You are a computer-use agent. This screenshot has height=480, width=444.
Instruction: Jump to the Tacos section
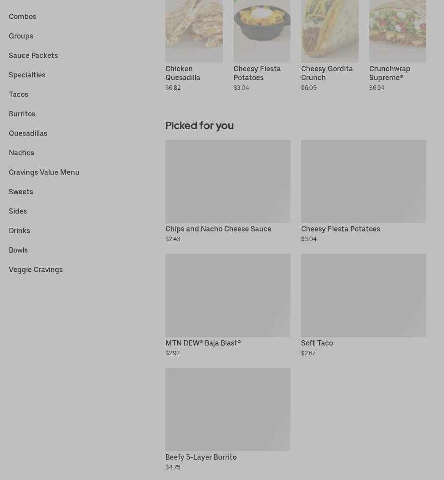click(19, 94)
